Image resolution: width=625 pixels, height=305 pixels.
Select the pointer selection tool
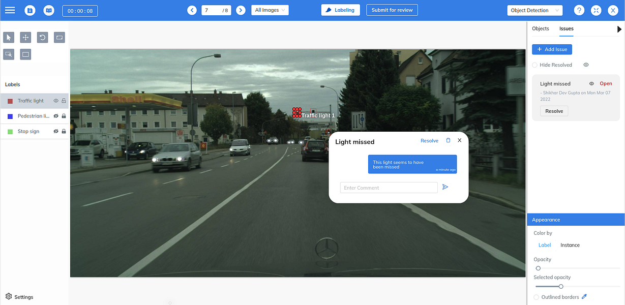click(9, 37)
